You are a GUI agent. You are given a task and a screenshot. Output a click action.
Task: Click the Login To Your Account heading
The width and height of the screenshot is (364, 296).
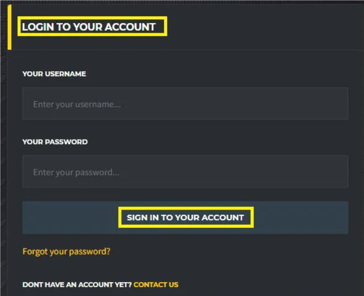pyautogui.click(x=89, y=27)
